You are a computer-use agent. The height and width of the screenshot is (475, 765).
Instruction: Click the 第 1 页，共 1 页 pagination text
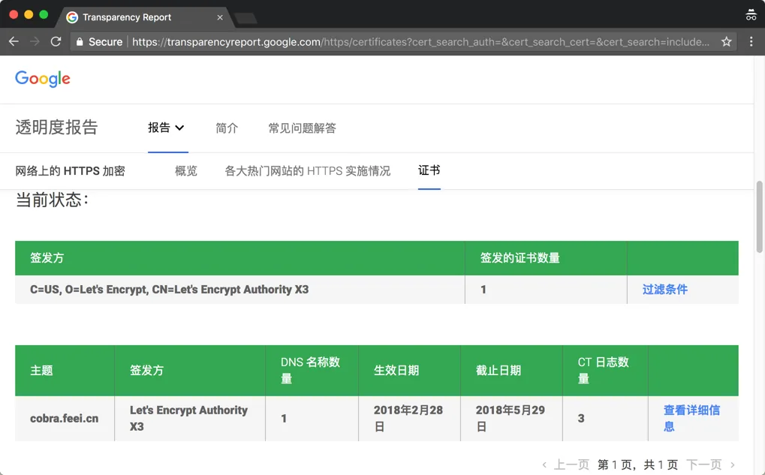point(637,464)
